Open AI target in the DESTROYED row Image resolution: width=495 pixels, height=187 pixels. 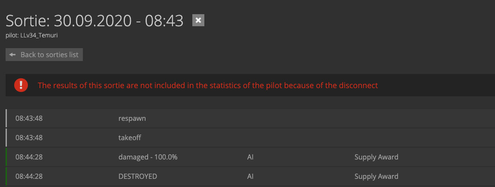click(x=250, y=176)
